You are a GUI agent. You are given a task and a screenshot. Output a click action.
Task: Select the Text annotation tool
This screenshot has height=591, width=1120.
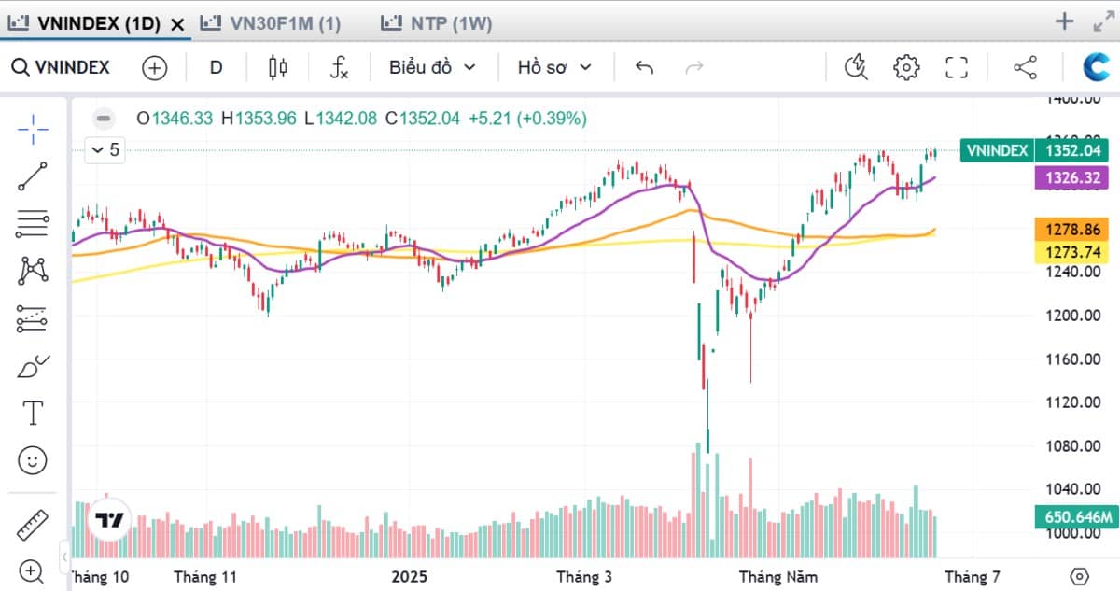pyautogui.click(x=33, y=413)
